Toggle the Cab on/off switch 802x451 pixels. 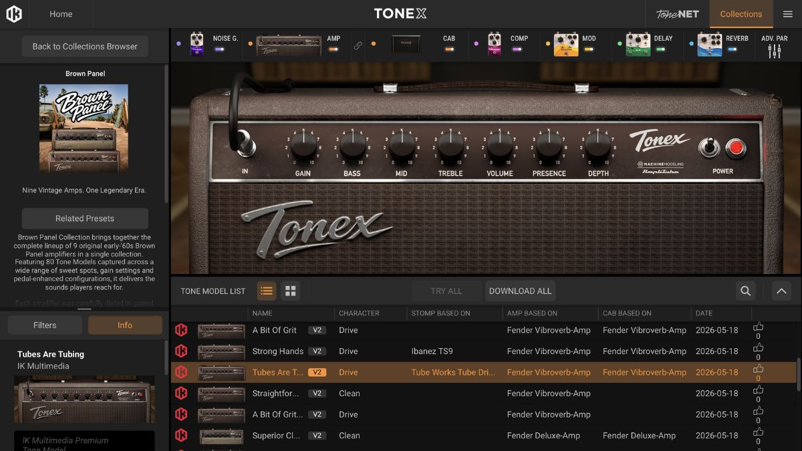[449, 49]
